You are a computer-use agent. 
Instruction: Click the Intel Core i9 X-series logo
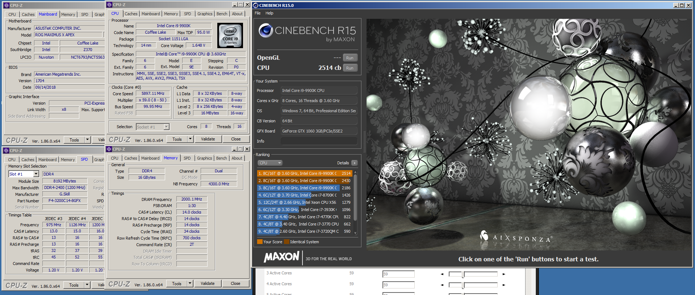[230, 35]
